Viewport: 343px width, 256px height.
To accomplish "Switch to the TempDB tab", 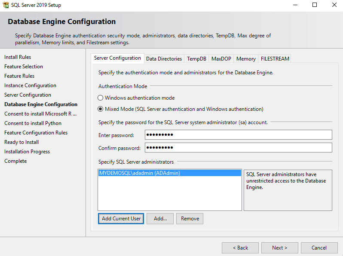I will [x=196, y=59].
